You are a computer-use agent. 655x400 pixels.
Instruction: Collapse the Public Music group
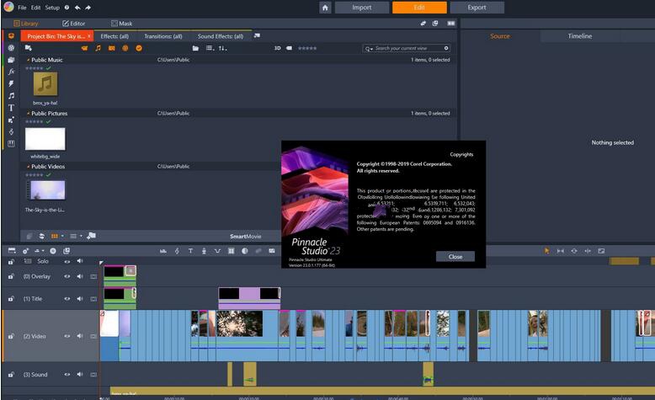pyautogui.click(x=28, y=60)
